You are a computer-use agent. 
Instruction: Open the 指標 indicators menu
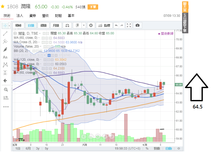[x=104, y=25]
